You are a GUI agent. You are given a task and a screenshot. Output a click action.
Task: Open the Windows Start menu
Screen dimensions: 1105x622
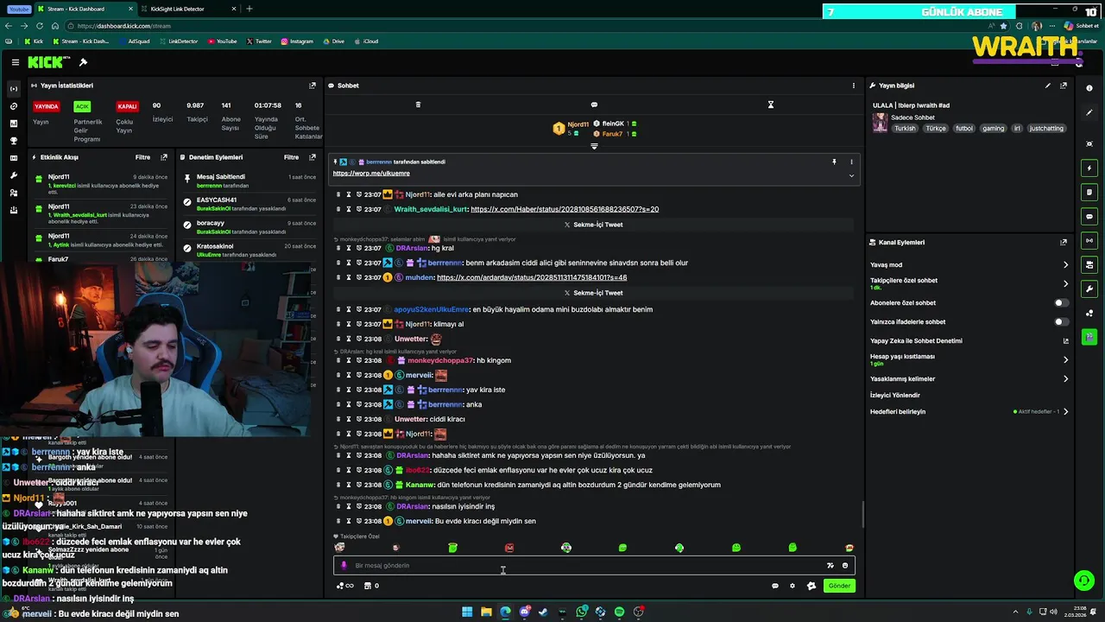[x=467, y=612]
